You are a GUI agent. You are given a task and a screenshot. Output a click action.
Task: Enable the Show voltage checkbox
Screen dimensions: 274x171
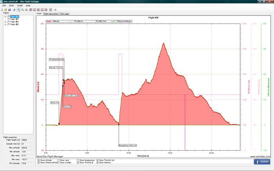58,162
